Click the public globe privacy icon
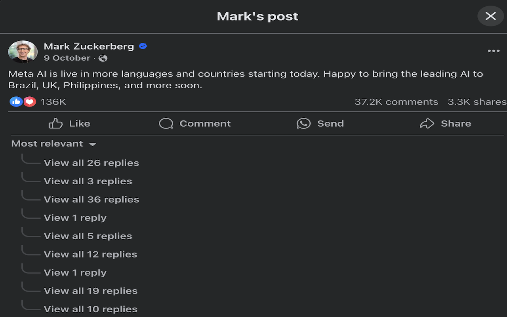The width and height of the screenshot is (507, 317). (103, 58)
